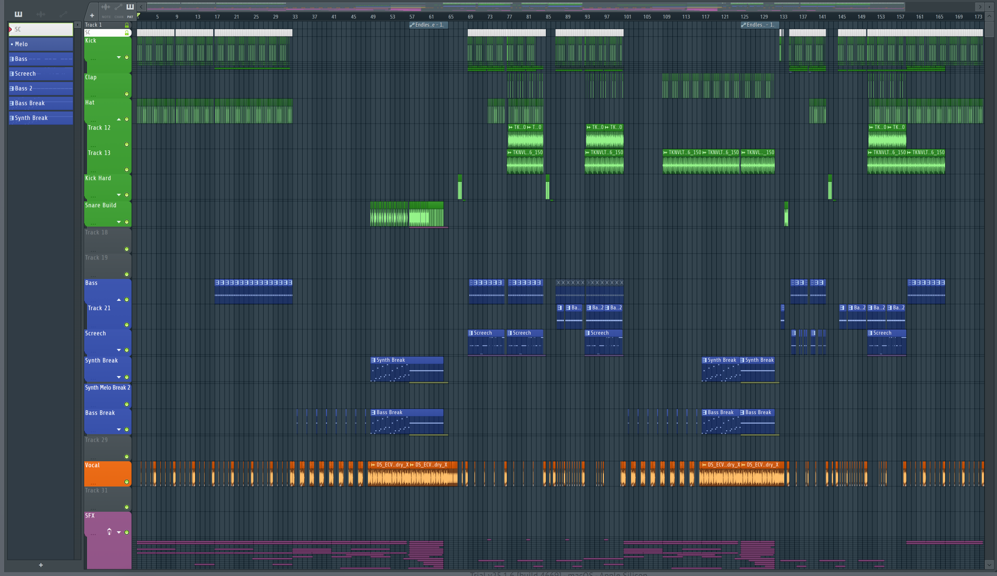
Task: Click first Synth Break clip's pattern icon
Action: (x=373, y=360)
